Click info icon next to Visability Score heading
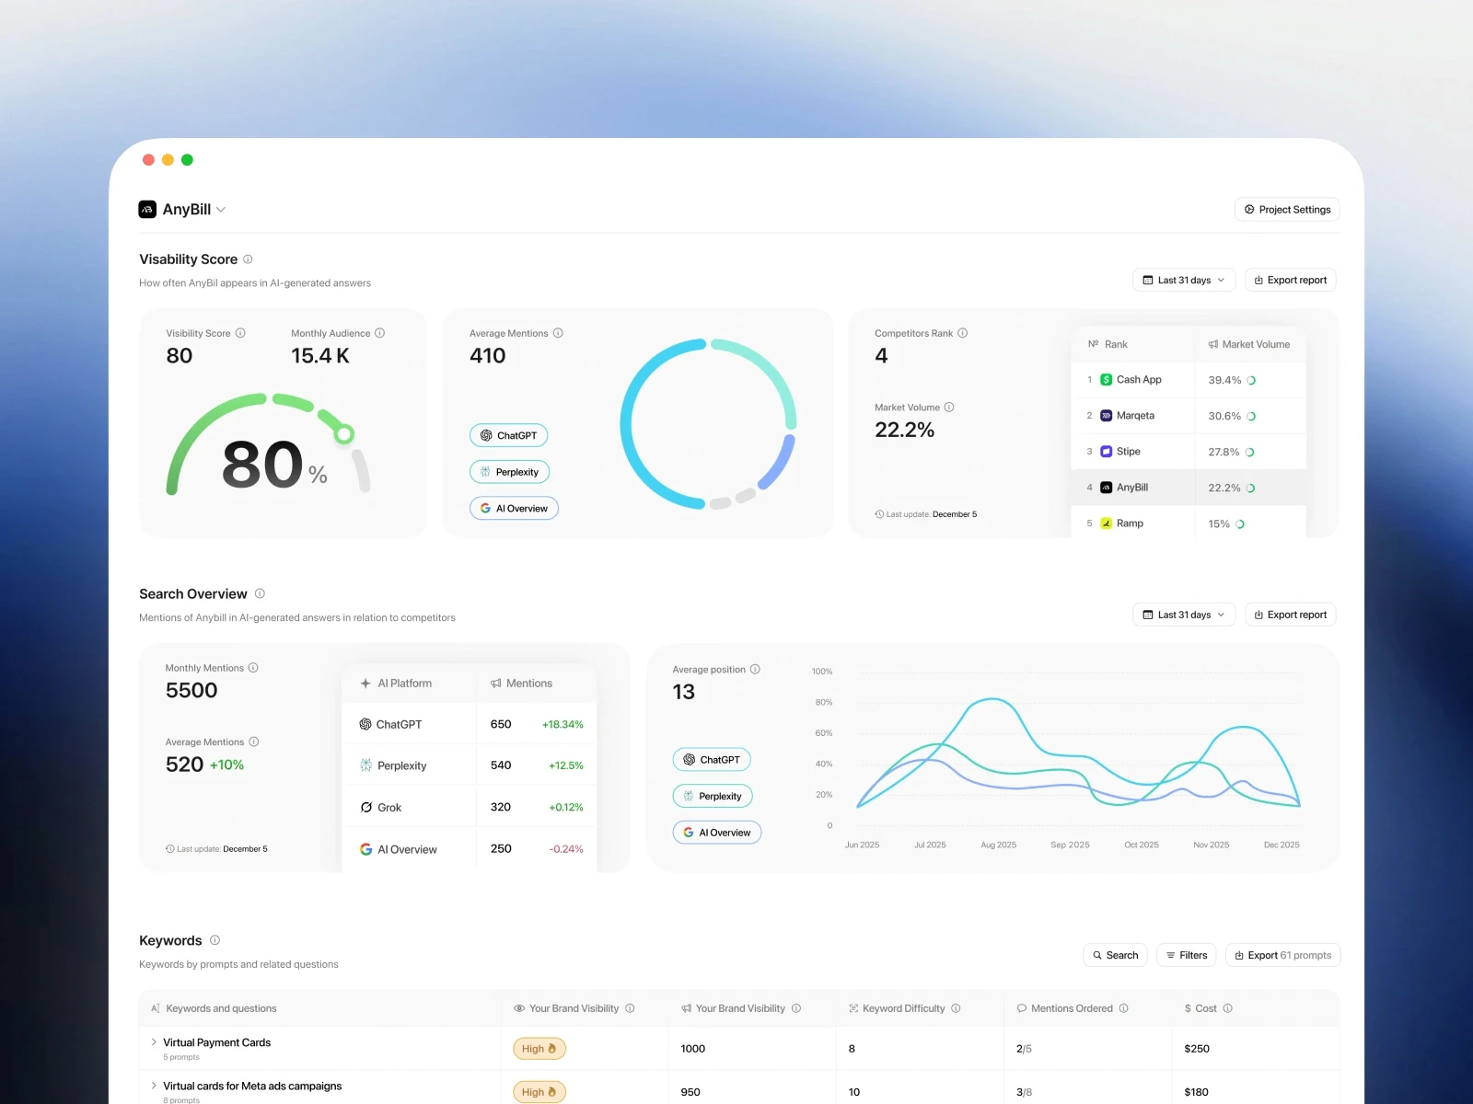Image resolution: width=1473 pixels, height=1104 pixels. click(248, 259)
